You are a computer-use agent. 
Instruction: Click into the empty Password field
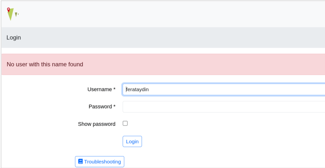(x=224, y=107)
